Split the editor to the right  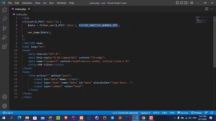pyautogui.click(x=207, y=9)
